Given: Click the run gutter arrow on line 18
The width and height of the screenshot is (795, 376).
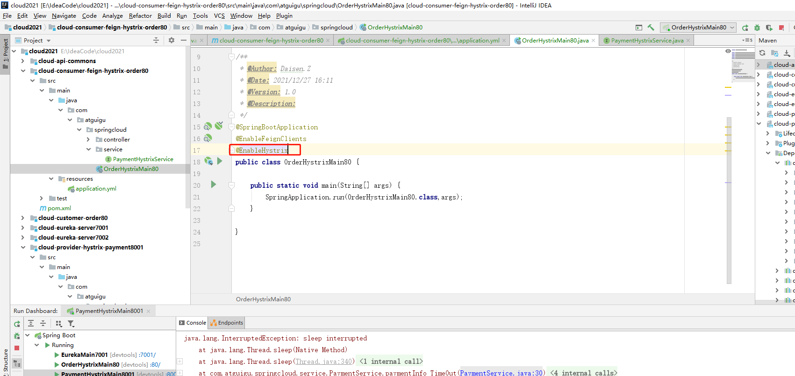Looking at the screenshot, I should click(220, 161).
